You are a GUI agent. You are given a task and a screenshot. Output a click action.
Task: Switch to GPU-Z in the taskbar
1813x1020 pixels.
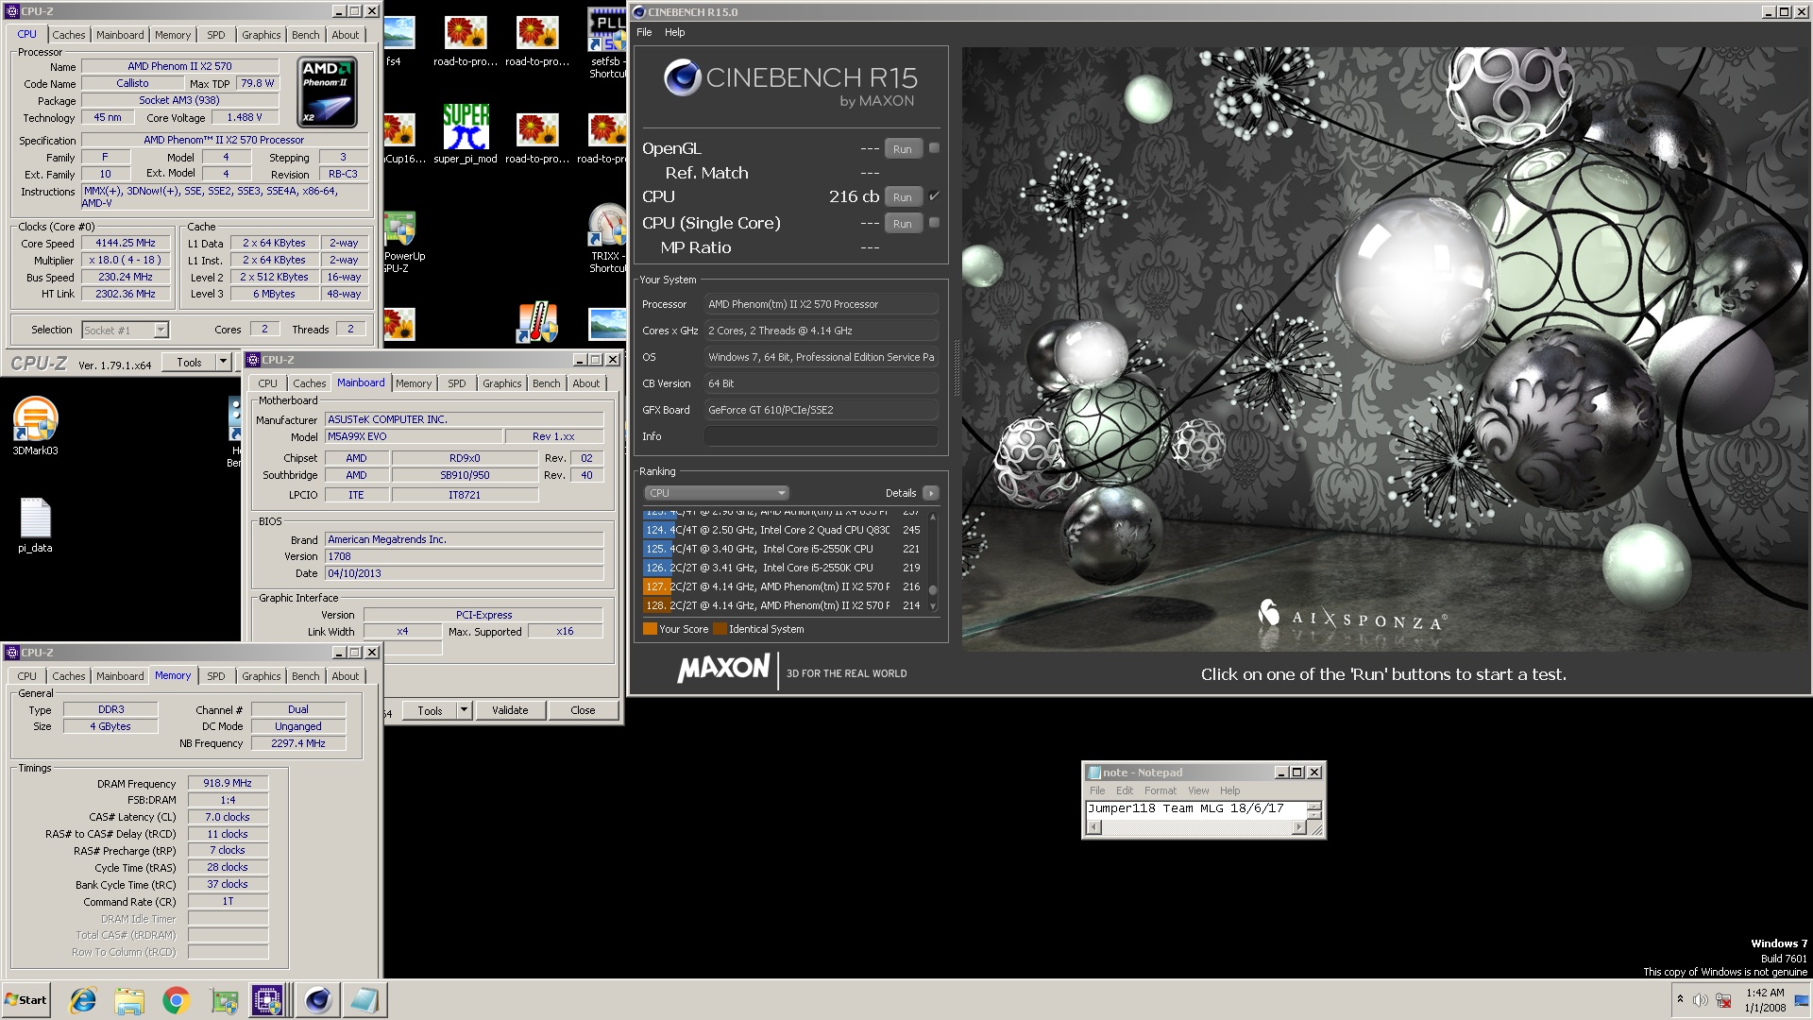(x=224, y=1000)
